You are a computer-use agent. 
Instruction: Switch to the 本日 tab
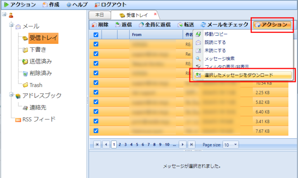click(100, 15)
